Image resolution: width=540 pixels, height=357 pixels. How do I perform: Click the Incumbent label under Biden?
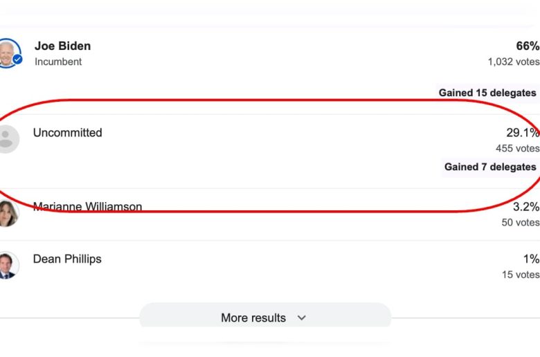[58, 62]
